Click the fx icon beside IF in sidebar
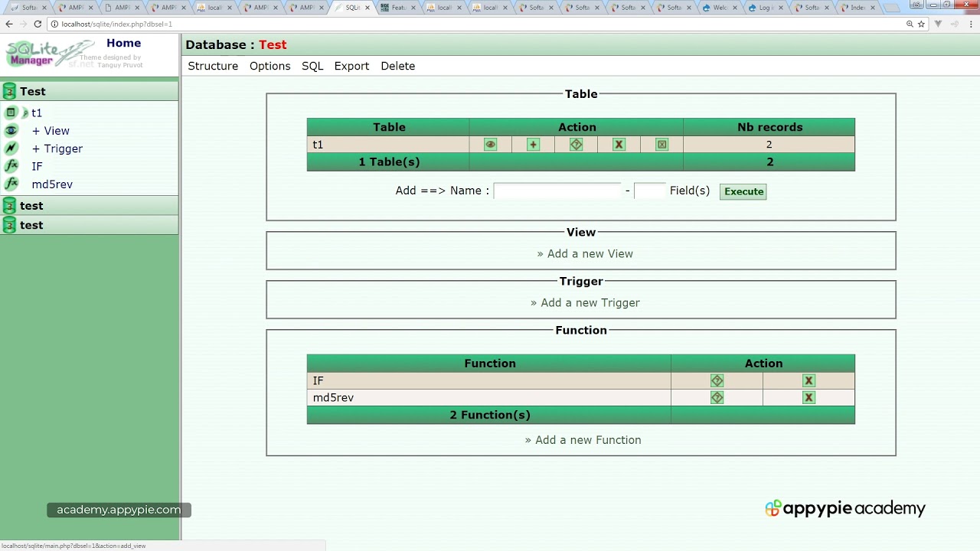This screenshot has width=980, height=551. [x=11, y=166]
